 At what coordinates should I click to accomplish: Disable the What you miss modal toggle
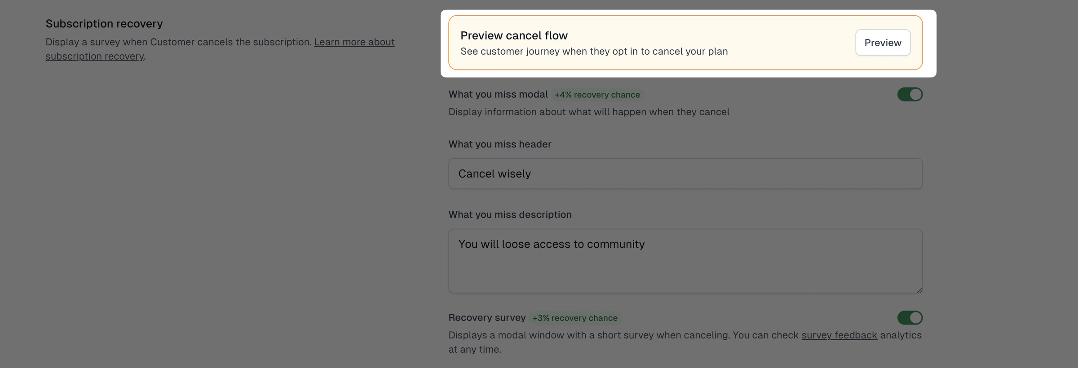[x=910, y=95]
